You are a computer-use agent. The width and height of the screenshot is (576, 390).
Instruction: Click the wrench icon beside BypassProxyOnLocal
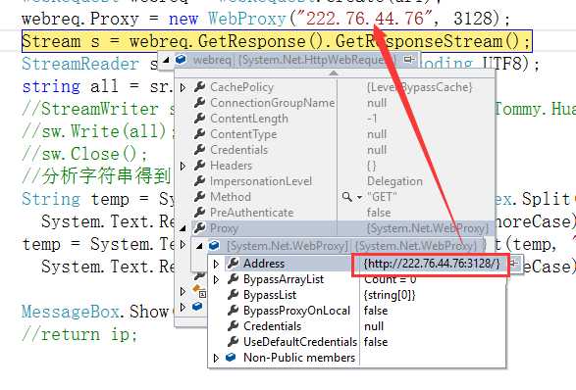[x=234, y=311]
